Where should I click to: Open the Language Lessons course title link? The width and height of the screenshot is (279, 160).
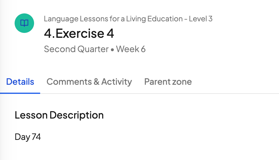click(128, 19)
